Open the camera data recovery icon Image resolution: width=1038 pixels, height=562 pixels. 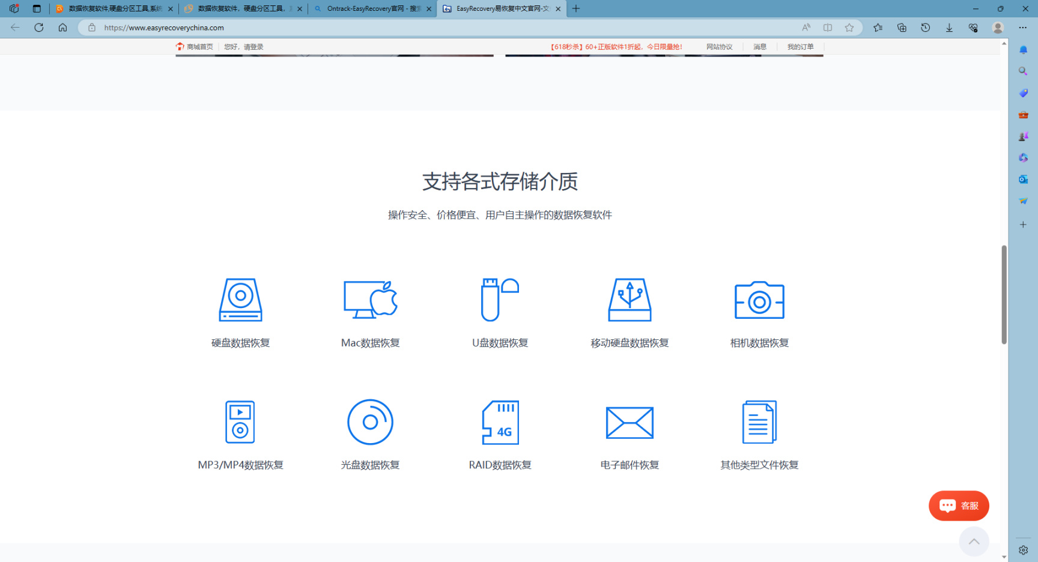point(759,300)
